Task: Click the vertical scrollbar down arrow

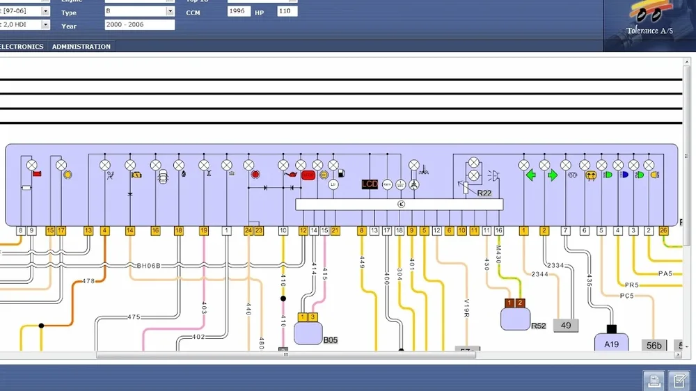Action: (687, 346)
